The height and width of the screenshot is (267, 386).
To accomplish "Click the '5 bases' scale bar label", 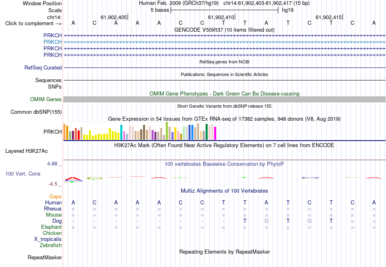I will pos(160,10).
